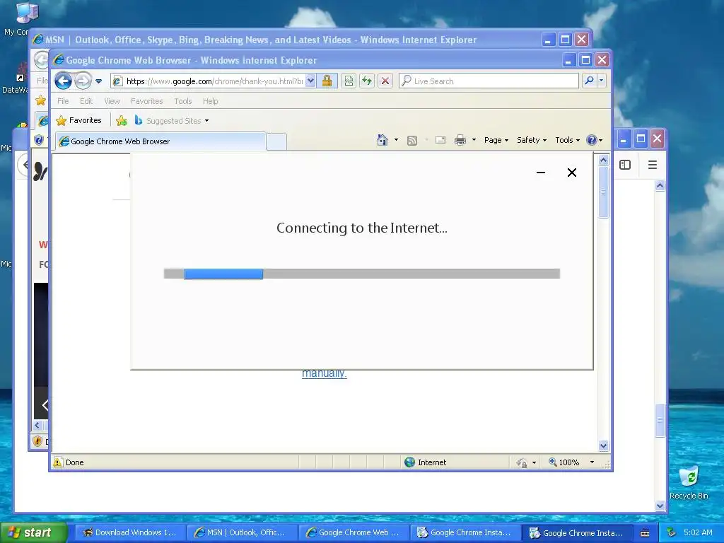Click the google.com address bar

[213, 81]
